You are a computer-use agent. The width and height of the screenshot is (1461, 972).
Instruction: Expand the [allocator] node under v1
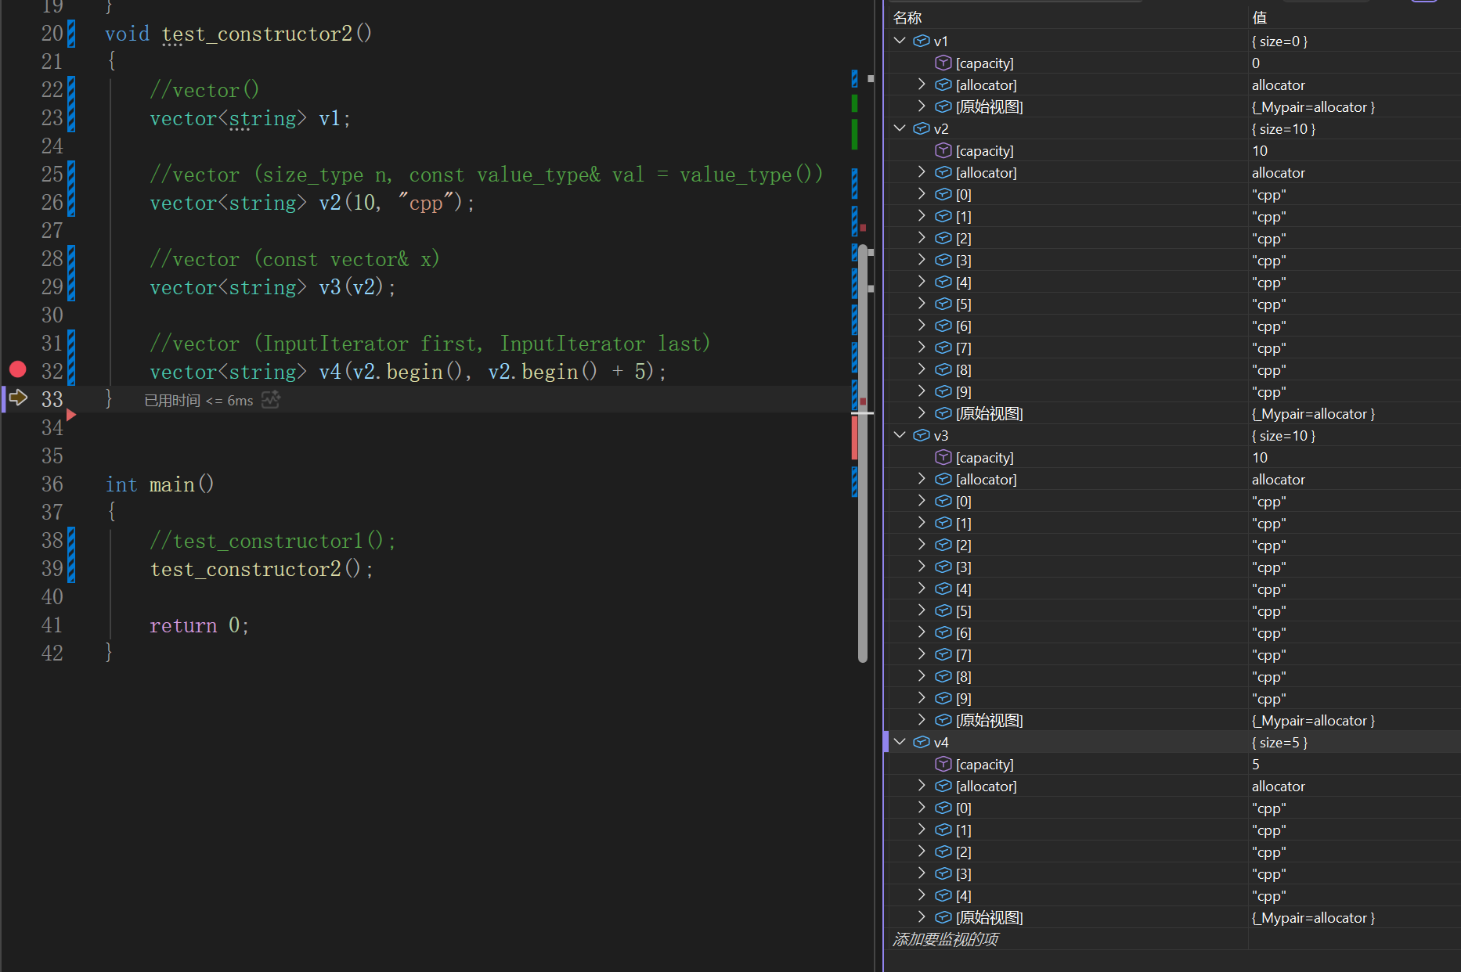tap(922, 85)
